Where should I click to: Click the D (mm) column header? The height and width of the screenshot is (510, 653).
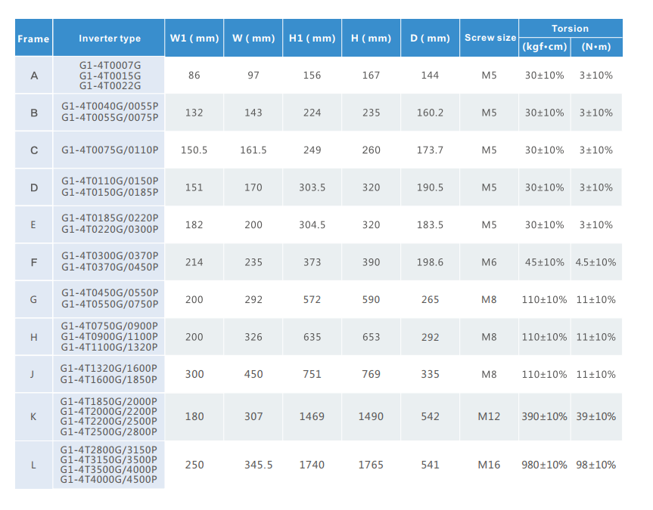coord(430,39)
